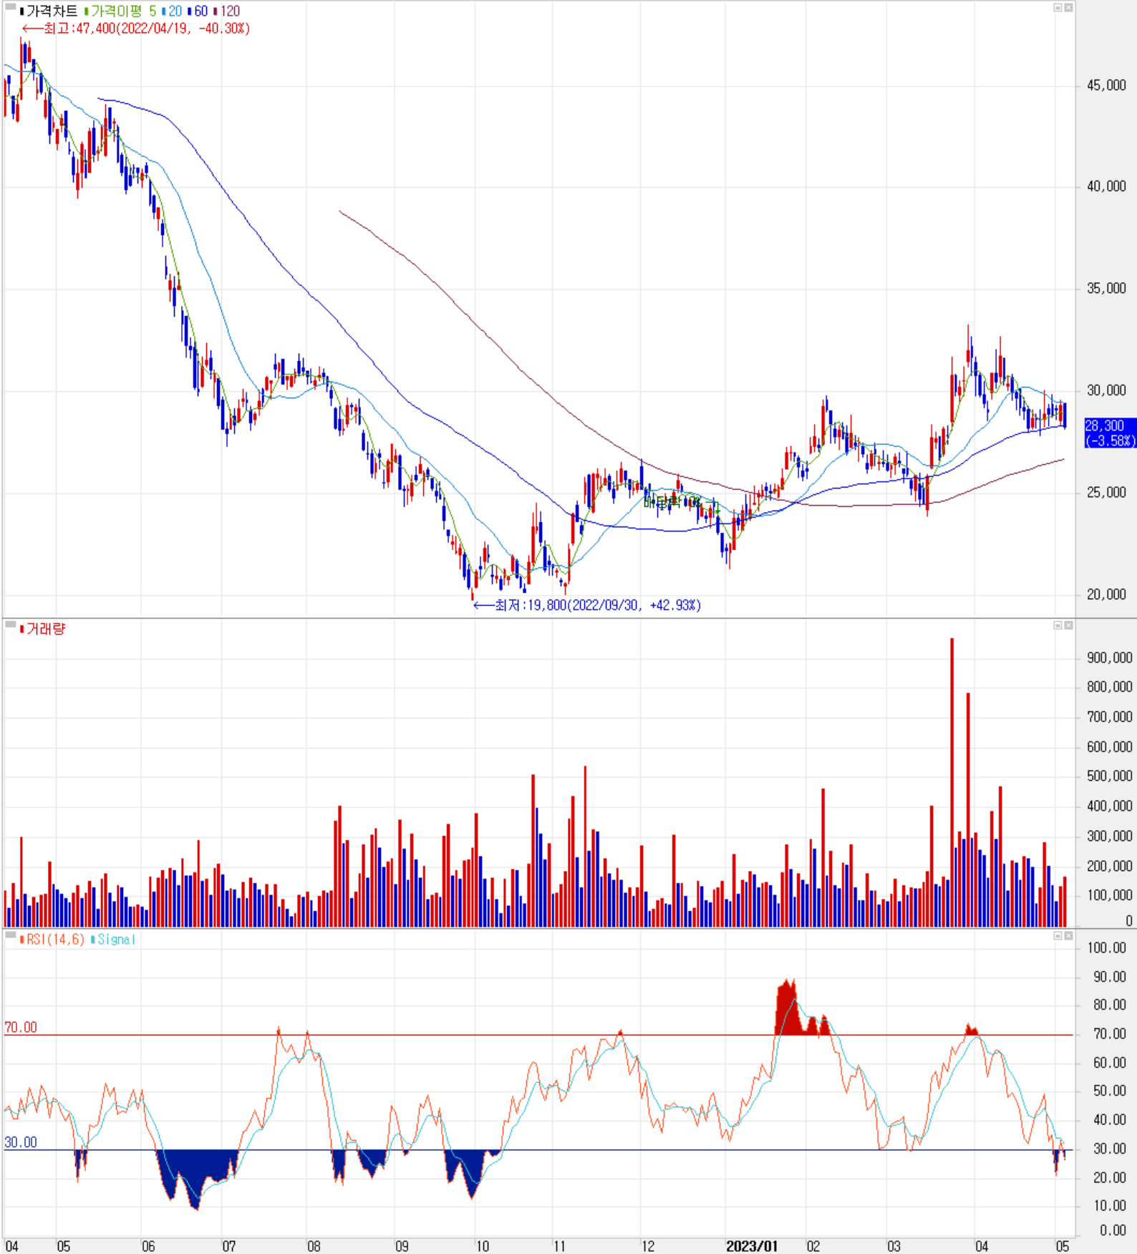Click the 900,000 volume axis label
This screenshot has width=1137, height=1254.
(x=1110, y=657)
